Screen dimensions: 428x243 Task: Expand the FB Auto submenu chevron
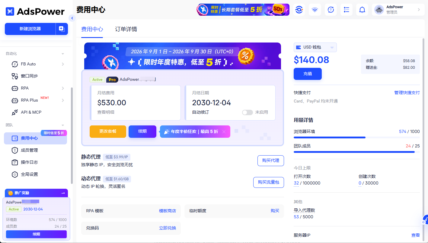[63, 64]
